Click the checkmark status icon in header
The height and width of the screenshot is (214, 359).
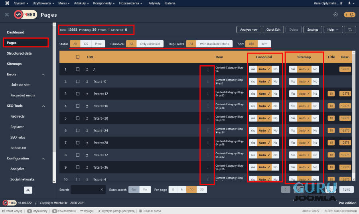coord(335,15)
